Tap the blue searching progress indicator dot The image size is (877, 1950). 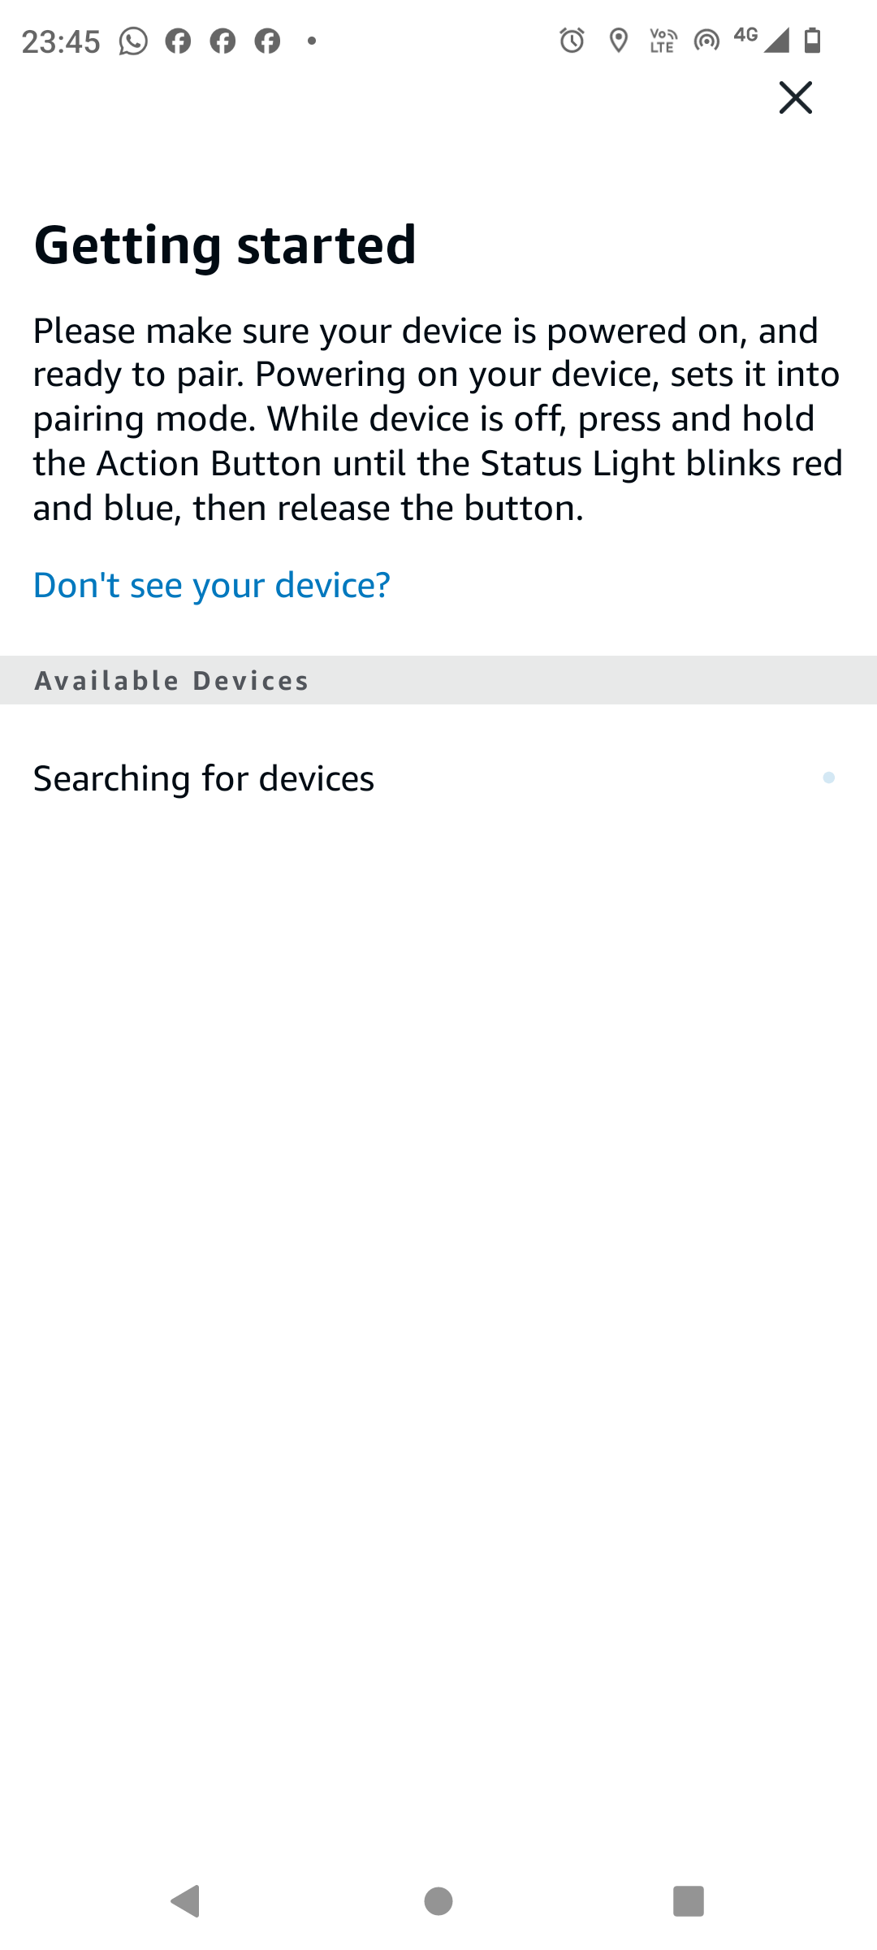point(828,778)
